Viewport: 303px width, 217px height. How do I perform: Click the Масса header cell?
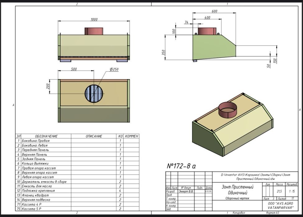click(x=279, y=184)
